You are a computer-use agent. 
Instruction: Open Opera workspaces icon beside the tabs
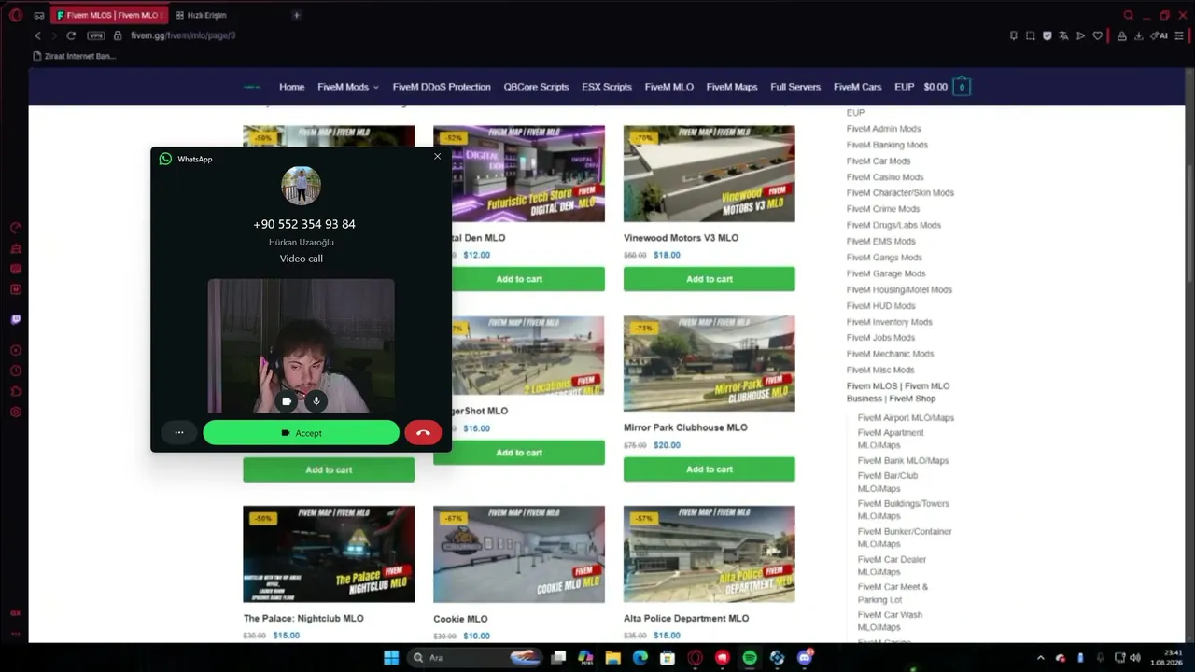tap(38, 15)
